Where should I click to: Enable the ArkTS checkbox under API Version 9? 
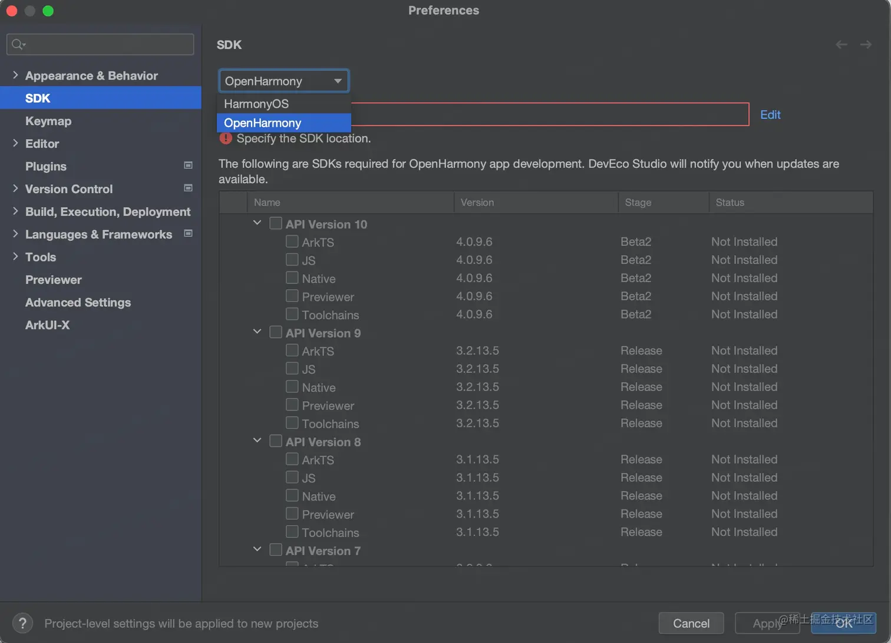(x=292, y=350)
